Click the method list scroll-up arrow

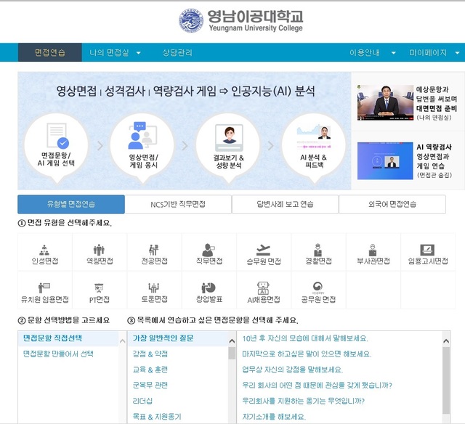(x=122, y=341)
